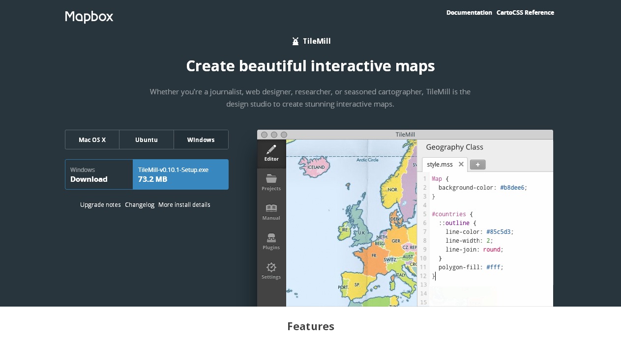Switch to the Ubuntu download tab
The width and height of the screenshot is (621, 340).
point(147,140)
